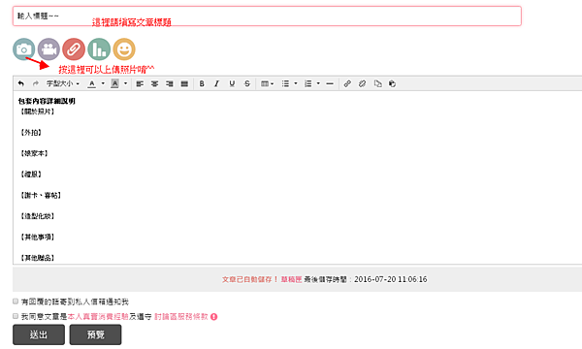Insert a bulleted list
Viewport: 582px width, 349px height.
pos(285,83)
